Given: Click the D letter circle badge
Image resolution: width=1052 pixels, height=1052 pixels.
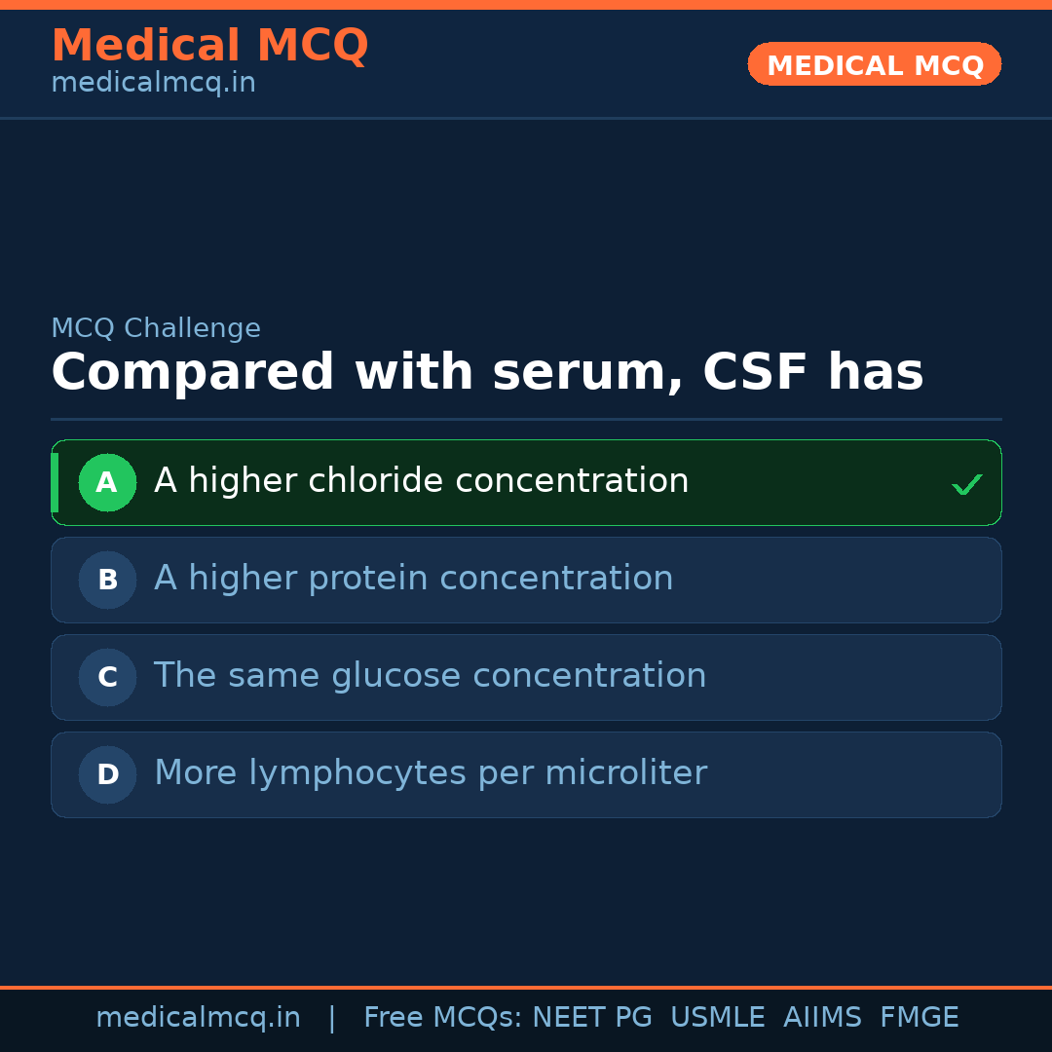Looking at the screenshot, I should [107, 774].
